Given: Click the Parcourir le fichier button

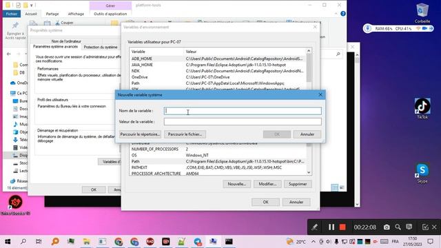Looking at the screenshot, I should pos(185,134).
